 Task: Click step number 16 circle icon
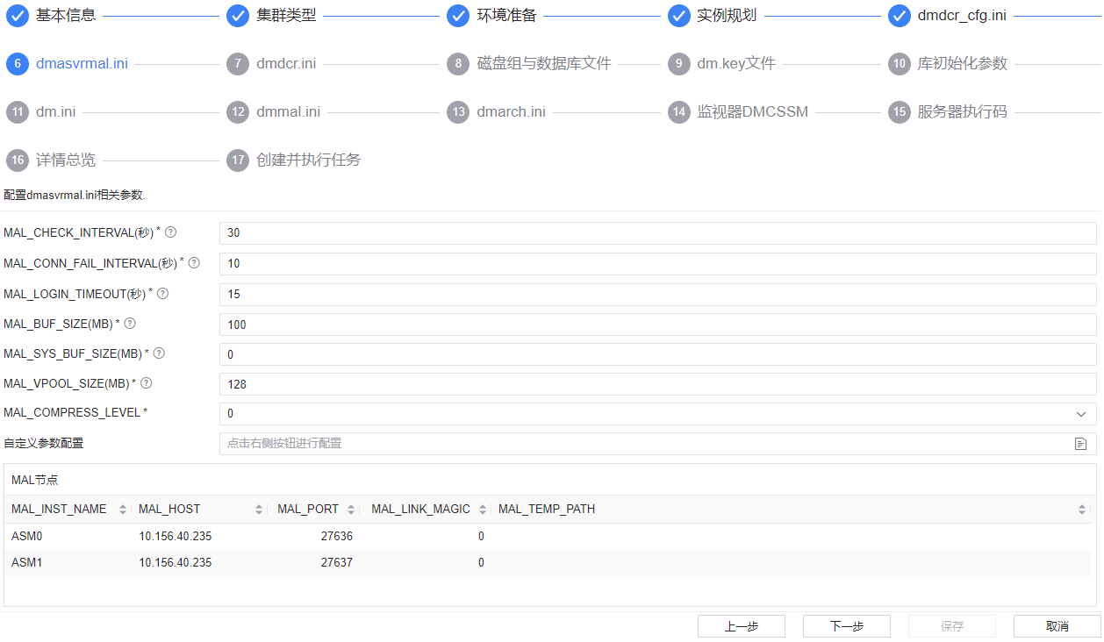coord(17,160)
